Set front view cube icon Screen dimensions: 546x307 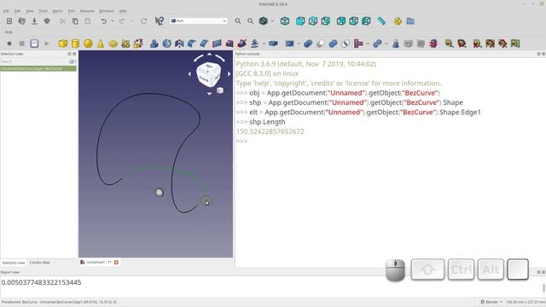(x=300, y=21)
